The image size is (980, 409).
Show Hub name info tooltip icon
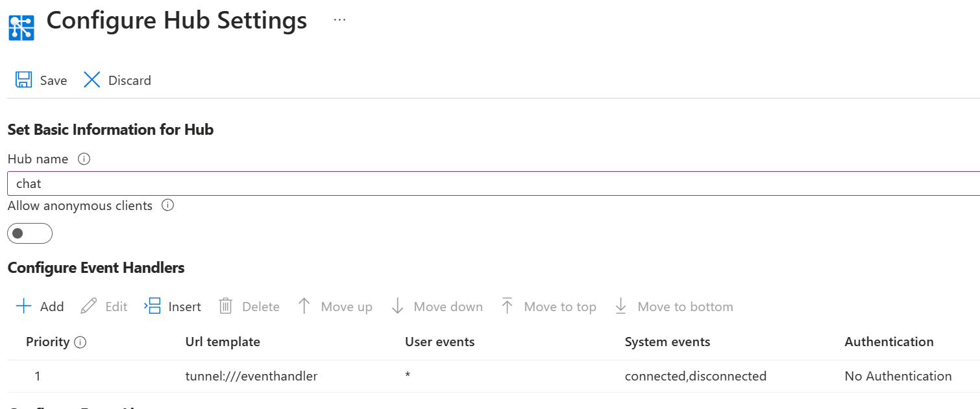[84, 159]
